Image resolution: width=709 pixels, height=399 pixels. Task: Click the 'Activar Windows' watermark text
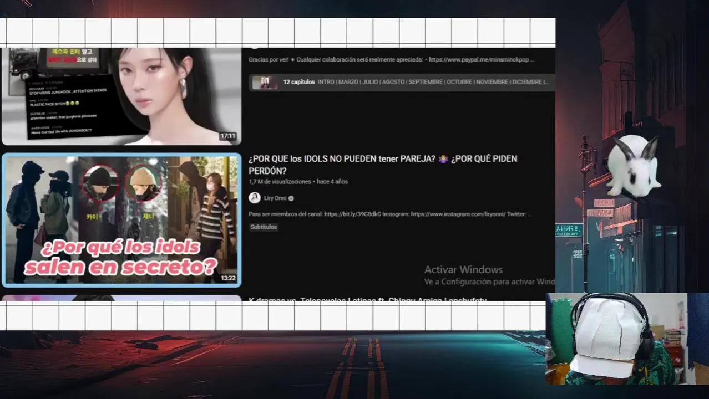463,270
